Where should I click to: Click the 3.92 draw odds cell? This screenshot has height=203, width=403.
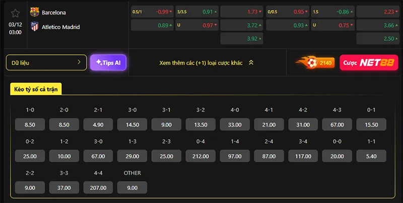(x=242, y=39)
